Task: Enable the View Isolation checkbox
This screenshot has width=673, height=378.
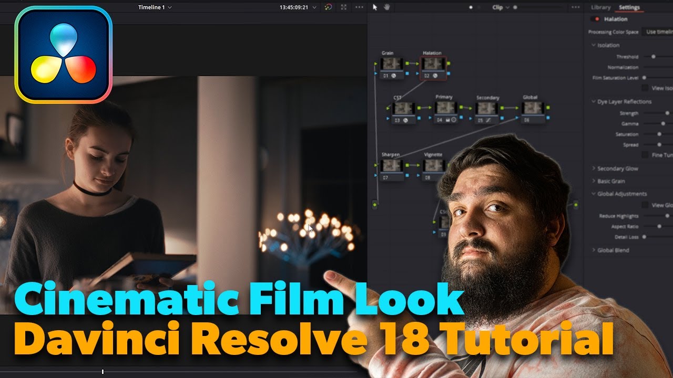Action: (x=645, y=88)
